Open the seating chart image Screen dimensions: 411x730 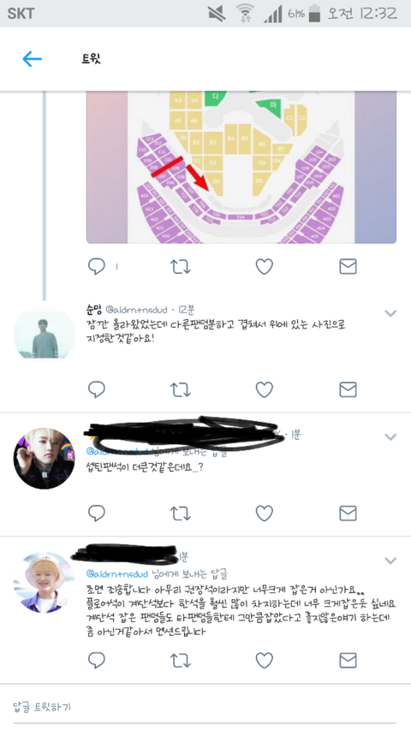241,167
